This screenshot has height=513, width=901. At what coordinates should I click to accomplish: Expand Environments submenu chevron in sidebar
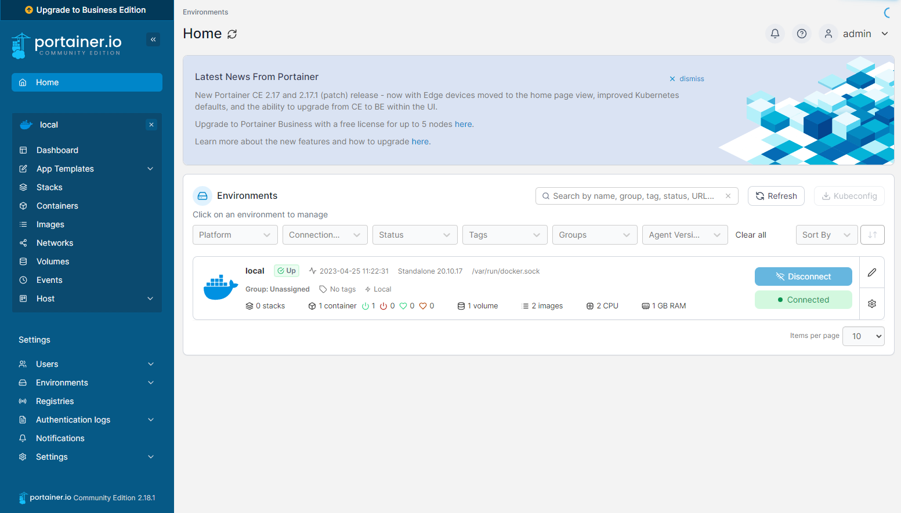151,383
